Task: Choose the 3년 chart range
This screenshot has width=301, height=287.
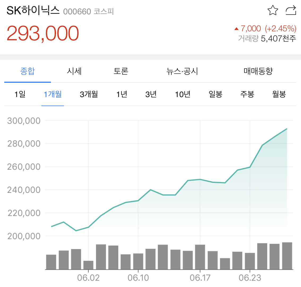Action: coord(151,94)
